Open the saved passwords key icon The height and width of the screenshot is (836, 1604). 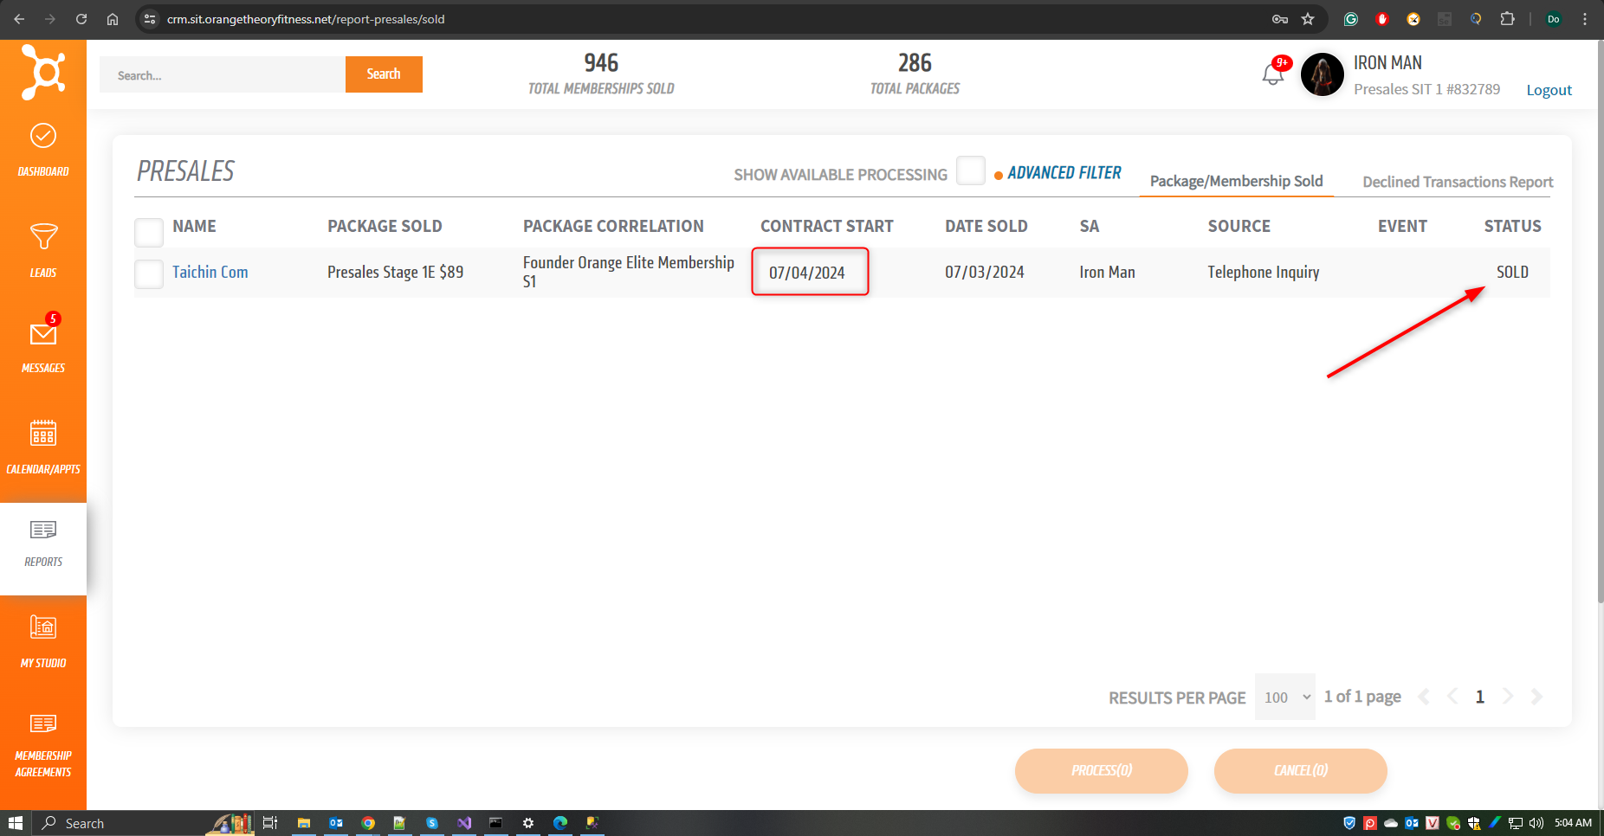(x=1279, y=19)
